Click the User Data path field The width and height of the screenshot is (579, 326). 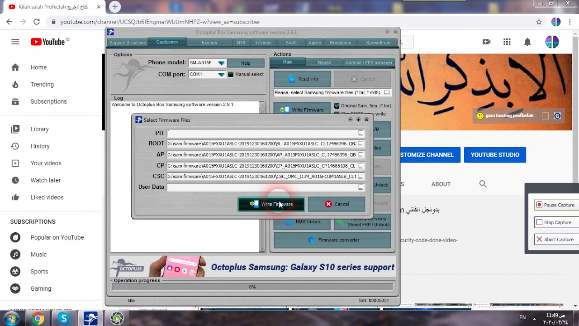click(x=262, y=187)
